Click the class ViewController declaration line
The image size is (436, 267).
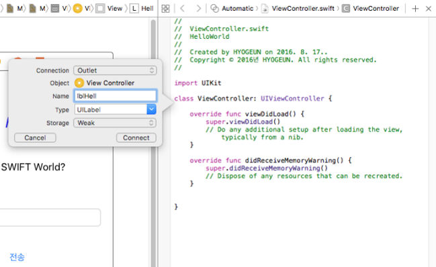[x=253, y=99]
